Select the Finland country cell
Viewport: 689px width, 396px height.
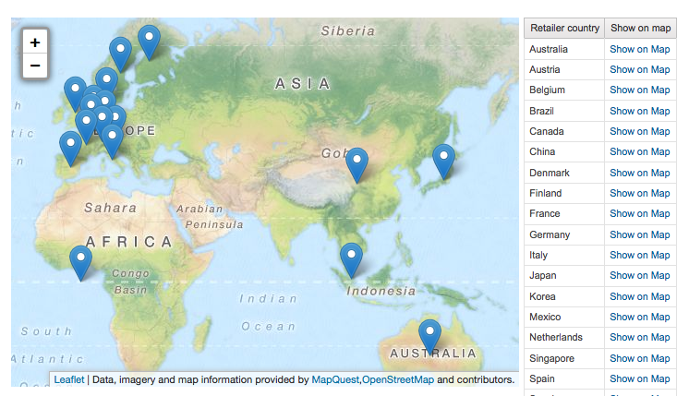(x=564, y=193)
